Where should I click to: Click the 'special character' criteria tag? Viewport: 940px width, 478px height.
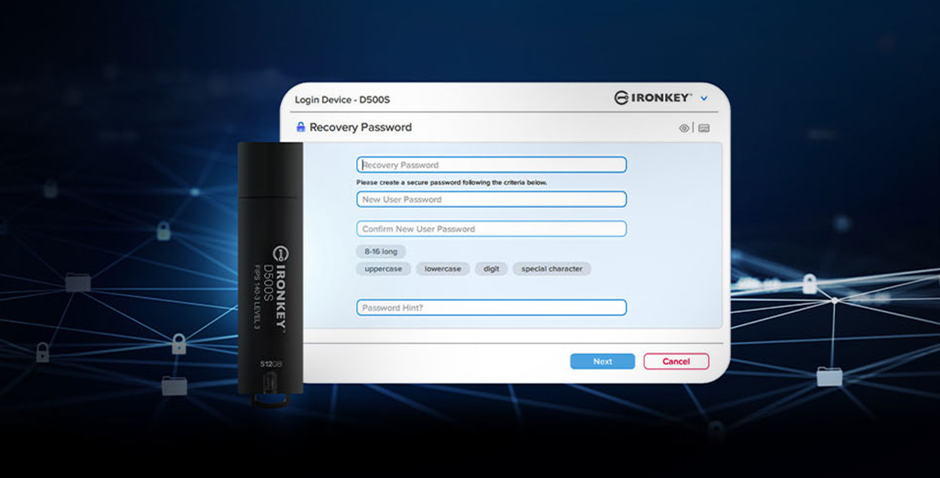(551, 269)
